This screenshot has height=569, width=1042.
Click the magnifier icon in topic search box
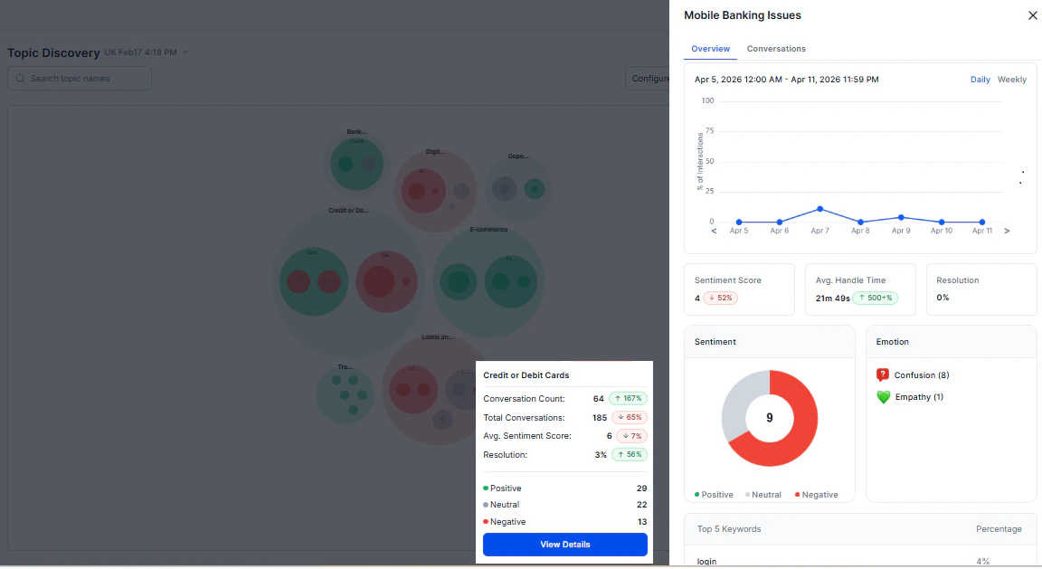20,79
